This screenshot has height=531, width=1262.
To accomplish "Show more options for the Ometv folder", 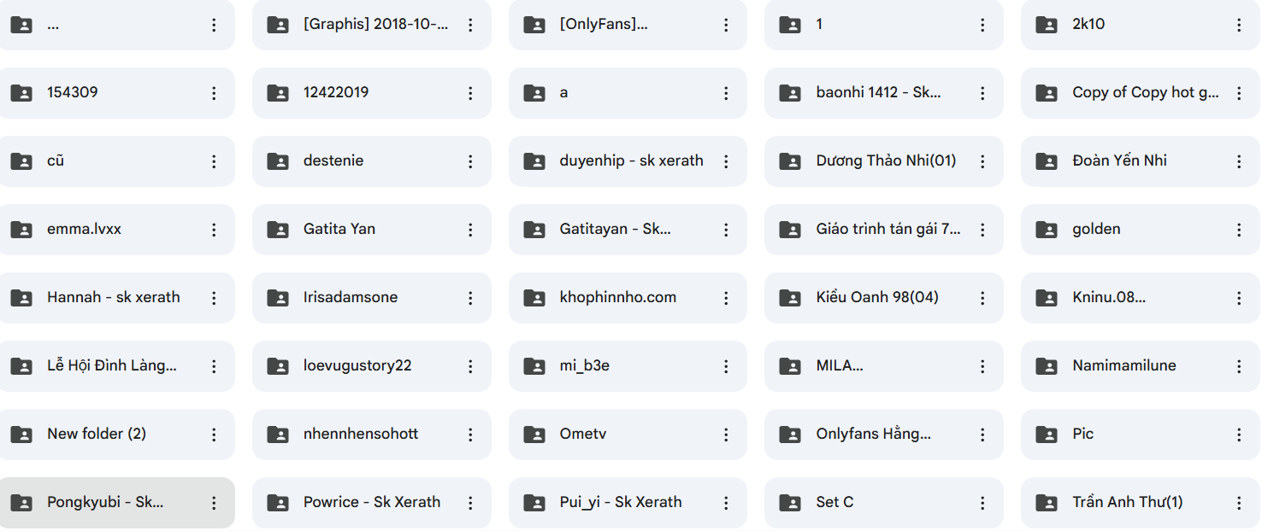I will tap(726, 435).
